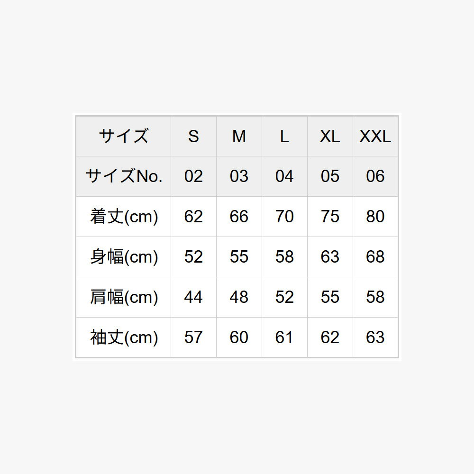Click the サイズ header cell
The width and height of the screenshot is (474, 474).
pos(124,137)
